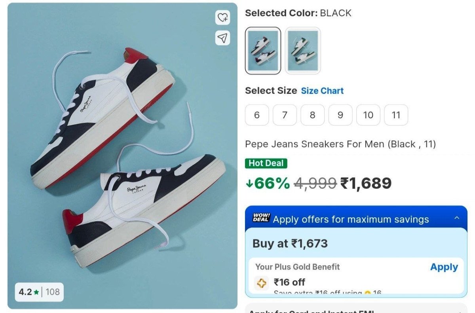This screenshot has height=313, width=475.
Task: Click the green Hot Deal tag
Action: pyautogui.click(x=266, y=163)
